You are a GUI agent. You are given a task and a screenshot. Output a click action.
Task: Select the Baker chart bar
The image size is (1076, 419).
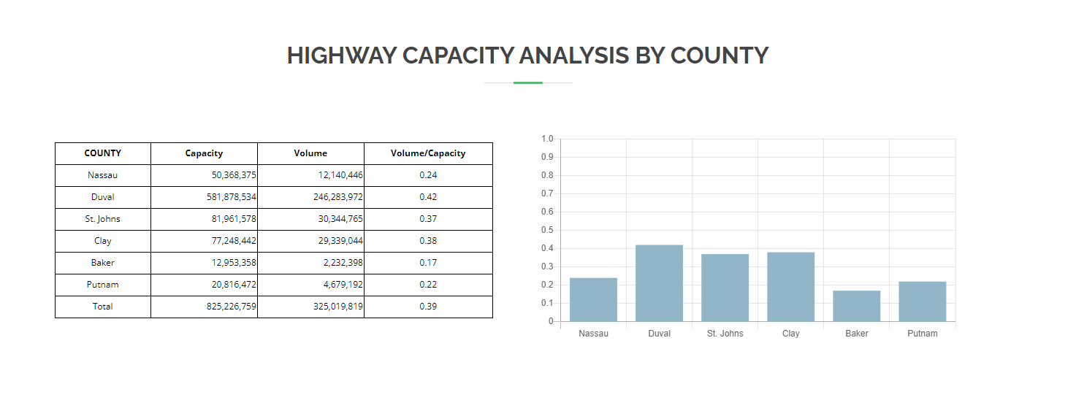click(856, 306)
